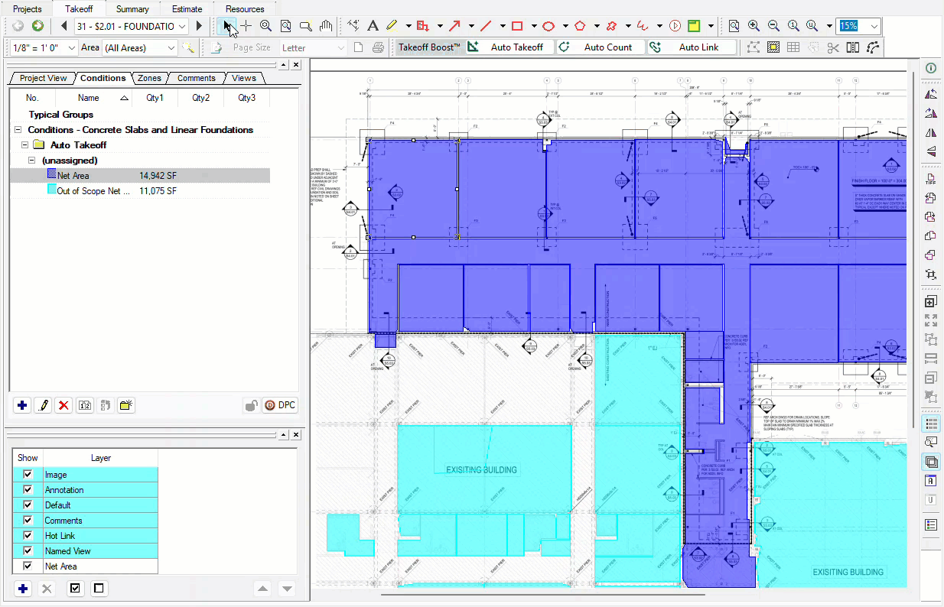944x607 pixels.
Task: Open the highlighter tool dropdown arrow
Action: coord(409,26)
